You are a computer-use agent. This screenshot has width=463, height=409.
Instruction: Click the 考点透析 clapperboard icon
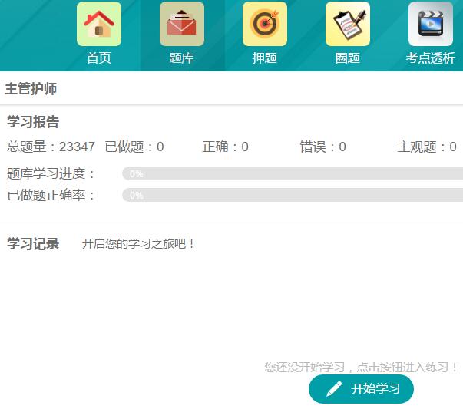(x=431, y=24)
